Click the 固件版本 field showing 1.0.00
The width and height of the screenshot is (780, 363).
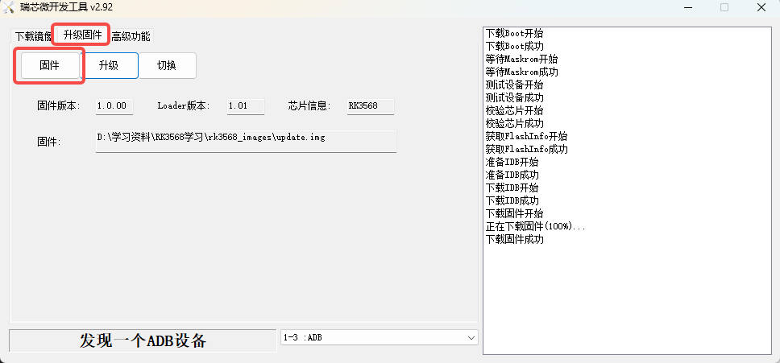click(x=114, y=105)
